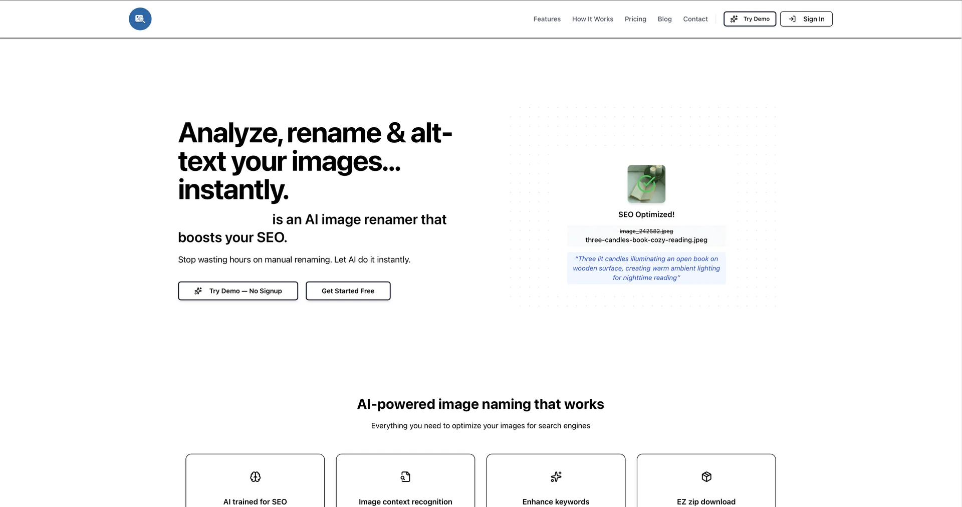This screenshot has height=507, width=962.
Task: Click subtitle Stop wasting hours on manual renaming
Action: 294,260
